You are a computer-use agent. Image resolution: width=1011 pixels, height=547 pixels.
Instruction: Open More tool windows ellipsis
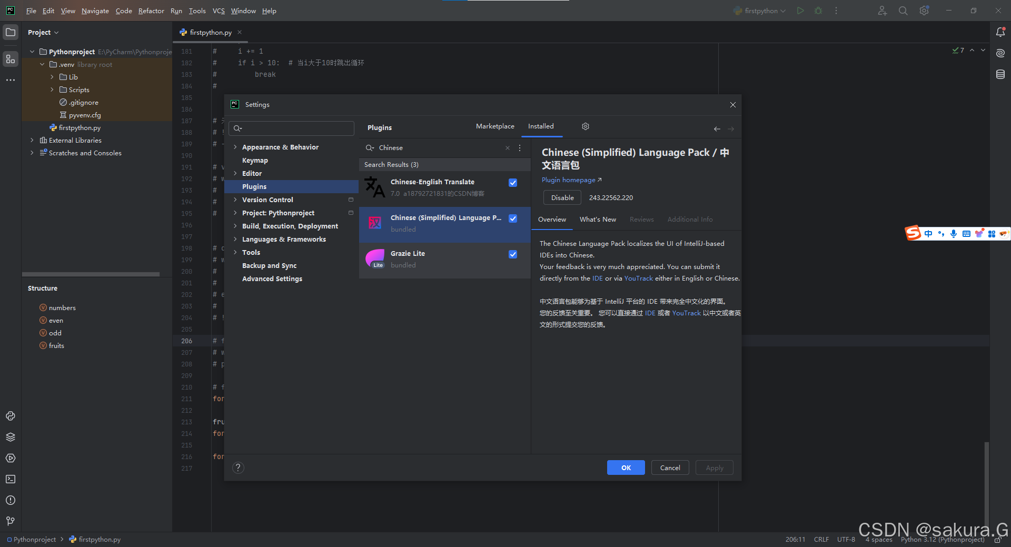11,80
